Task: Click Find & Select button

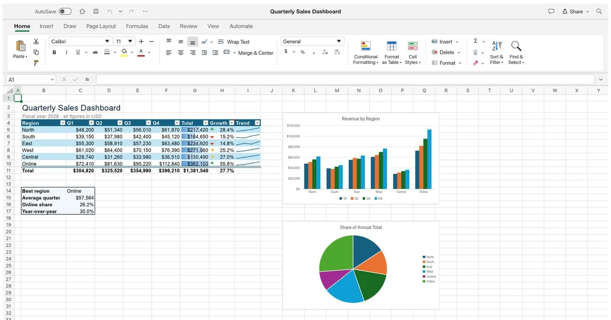Action: 516,53
